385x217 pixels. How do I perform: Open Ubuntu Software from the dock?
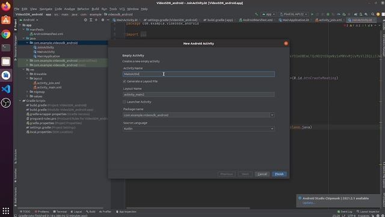tap(6, 20)
